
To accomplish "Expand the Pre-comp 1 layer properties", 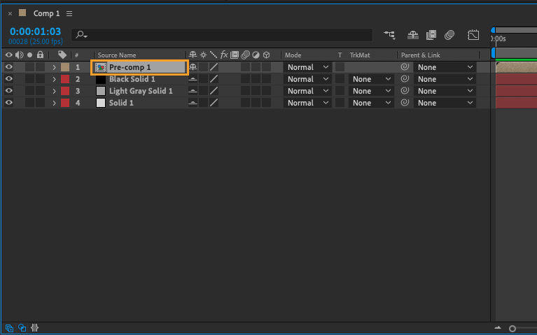I will click(54, 67).
